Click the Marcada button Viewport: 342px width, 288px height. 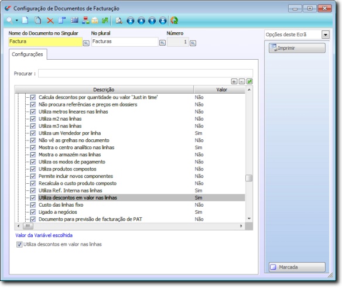tap(297, 267)
